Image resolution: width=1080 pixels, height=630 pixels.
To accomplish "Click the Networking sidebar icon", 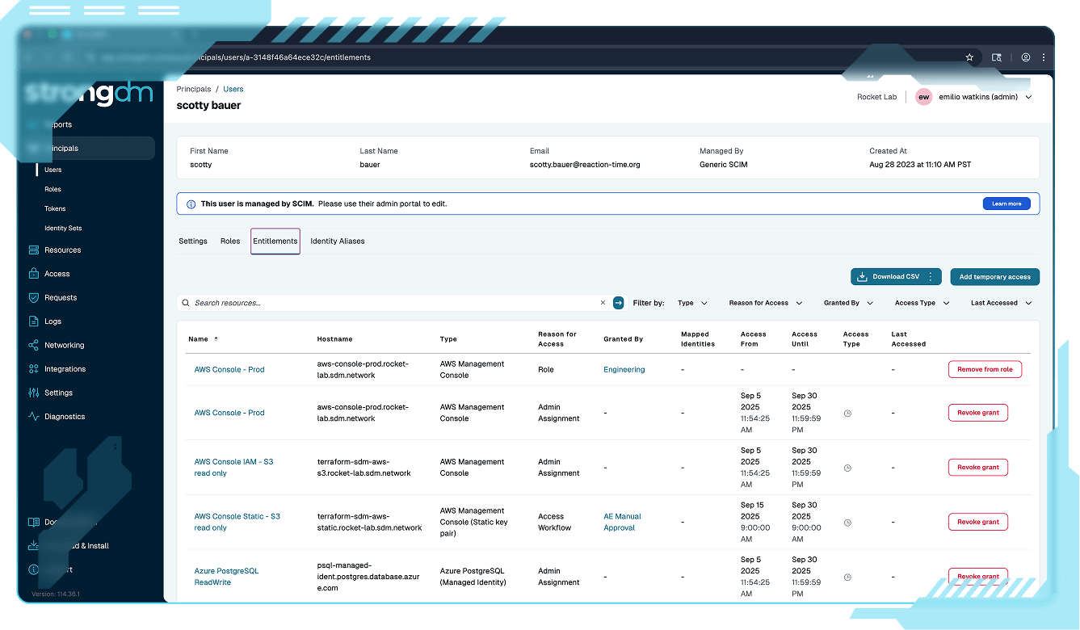I will click(x=33, y=345).
